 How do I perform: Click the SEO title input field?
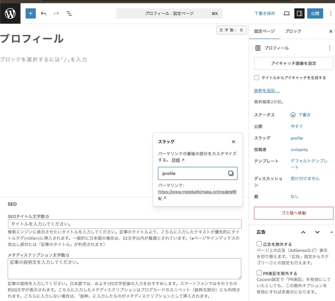pos(124,224)
